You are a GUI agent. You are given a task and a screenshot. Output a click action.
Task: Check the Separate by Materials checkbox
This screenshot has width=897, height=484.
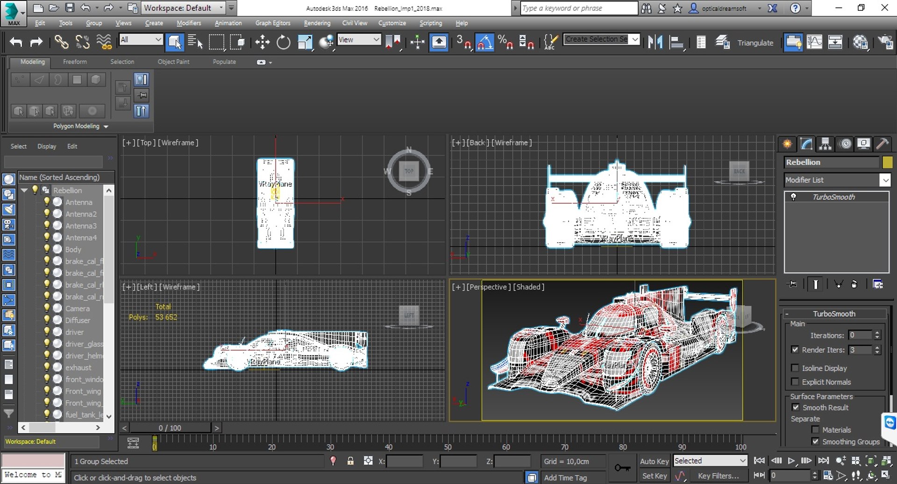pyautogui.click(x=815, y=430)
